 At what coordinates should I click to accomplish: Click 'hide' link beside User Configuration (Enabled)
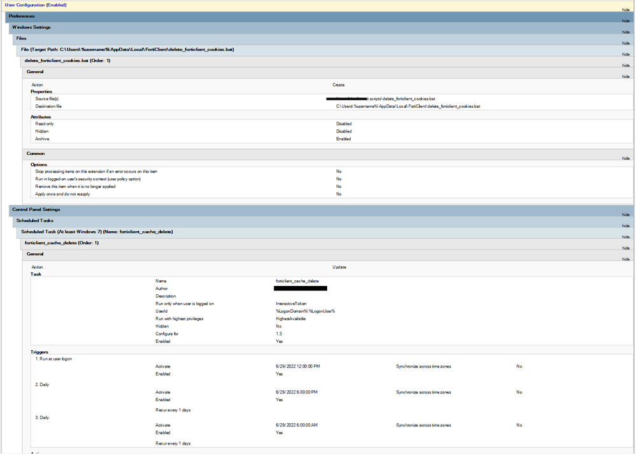[x=626, y=10]
